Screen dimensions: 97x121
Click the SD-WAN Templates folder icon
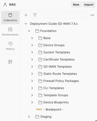(x=40, y=67)
